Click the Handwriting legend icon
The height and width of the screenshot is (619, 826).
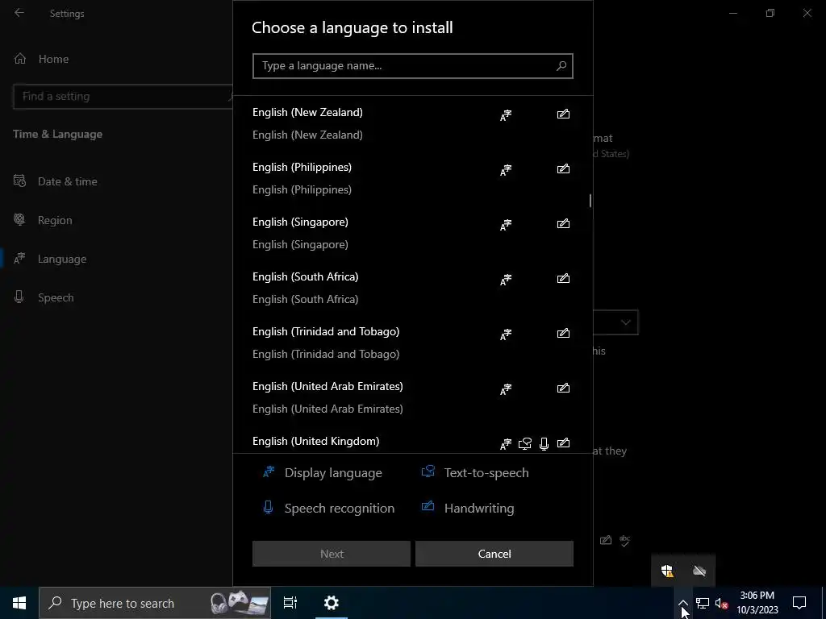pos(428,506)
